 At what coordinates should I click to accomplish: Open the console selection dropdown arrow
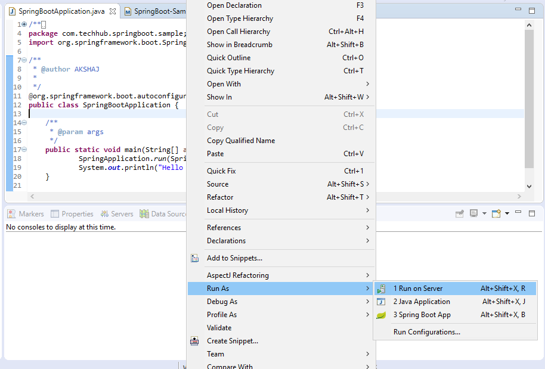[x=484, y=213]
